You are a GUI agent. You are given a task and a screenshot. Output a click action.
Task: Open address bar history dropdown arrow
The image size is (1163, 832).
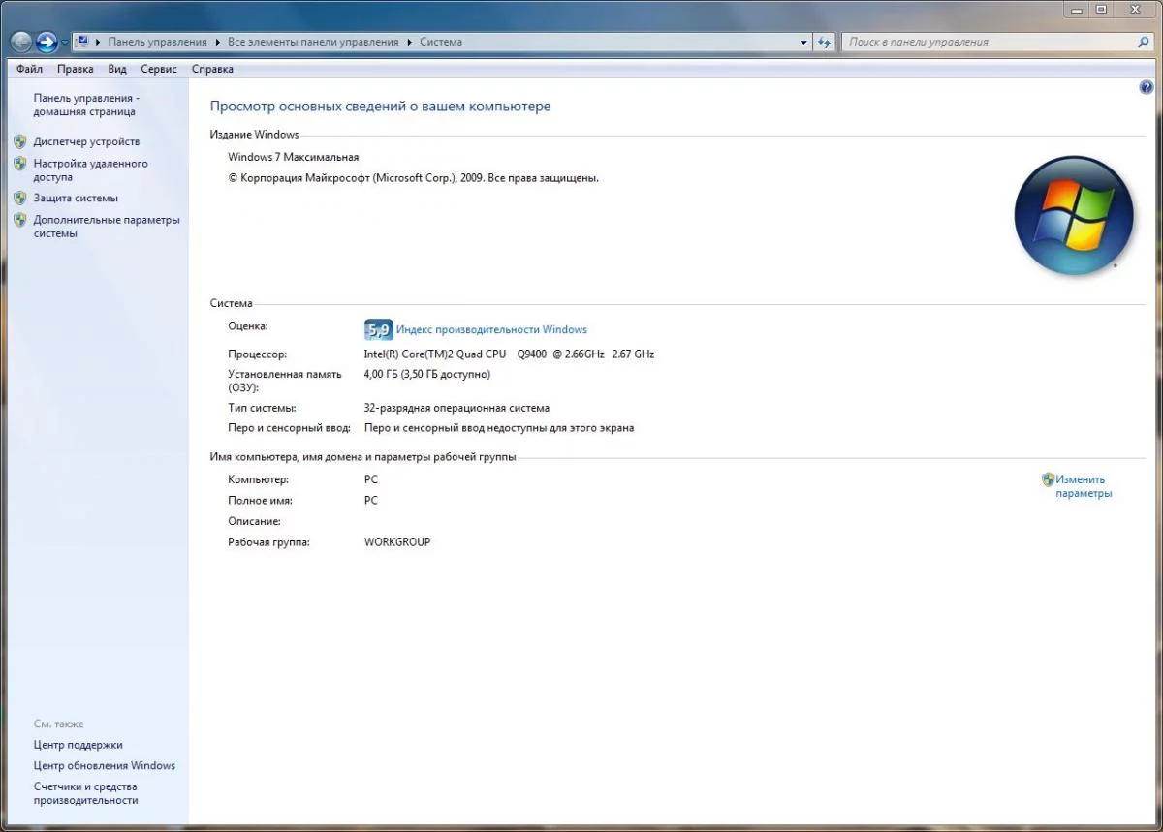pos(803,42)
